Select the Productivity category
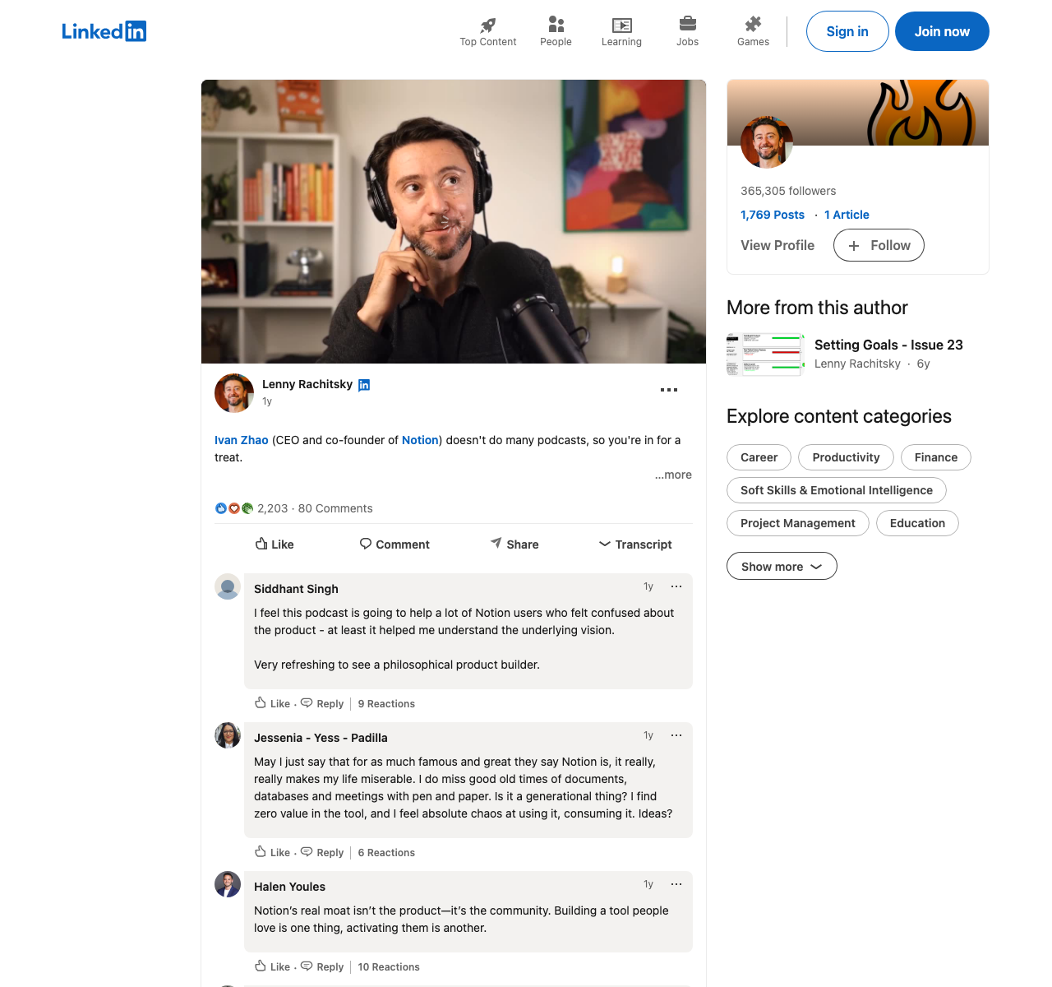Screen dimensions: 1052x987 [x=846, y=457]
